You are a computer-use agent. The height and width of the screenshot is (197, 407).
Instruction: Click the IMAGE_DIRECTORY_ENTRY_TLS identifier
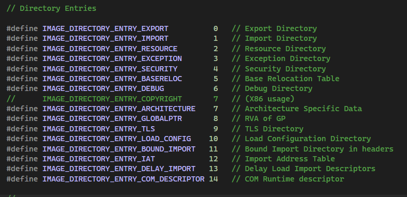(x=99, y=129)
